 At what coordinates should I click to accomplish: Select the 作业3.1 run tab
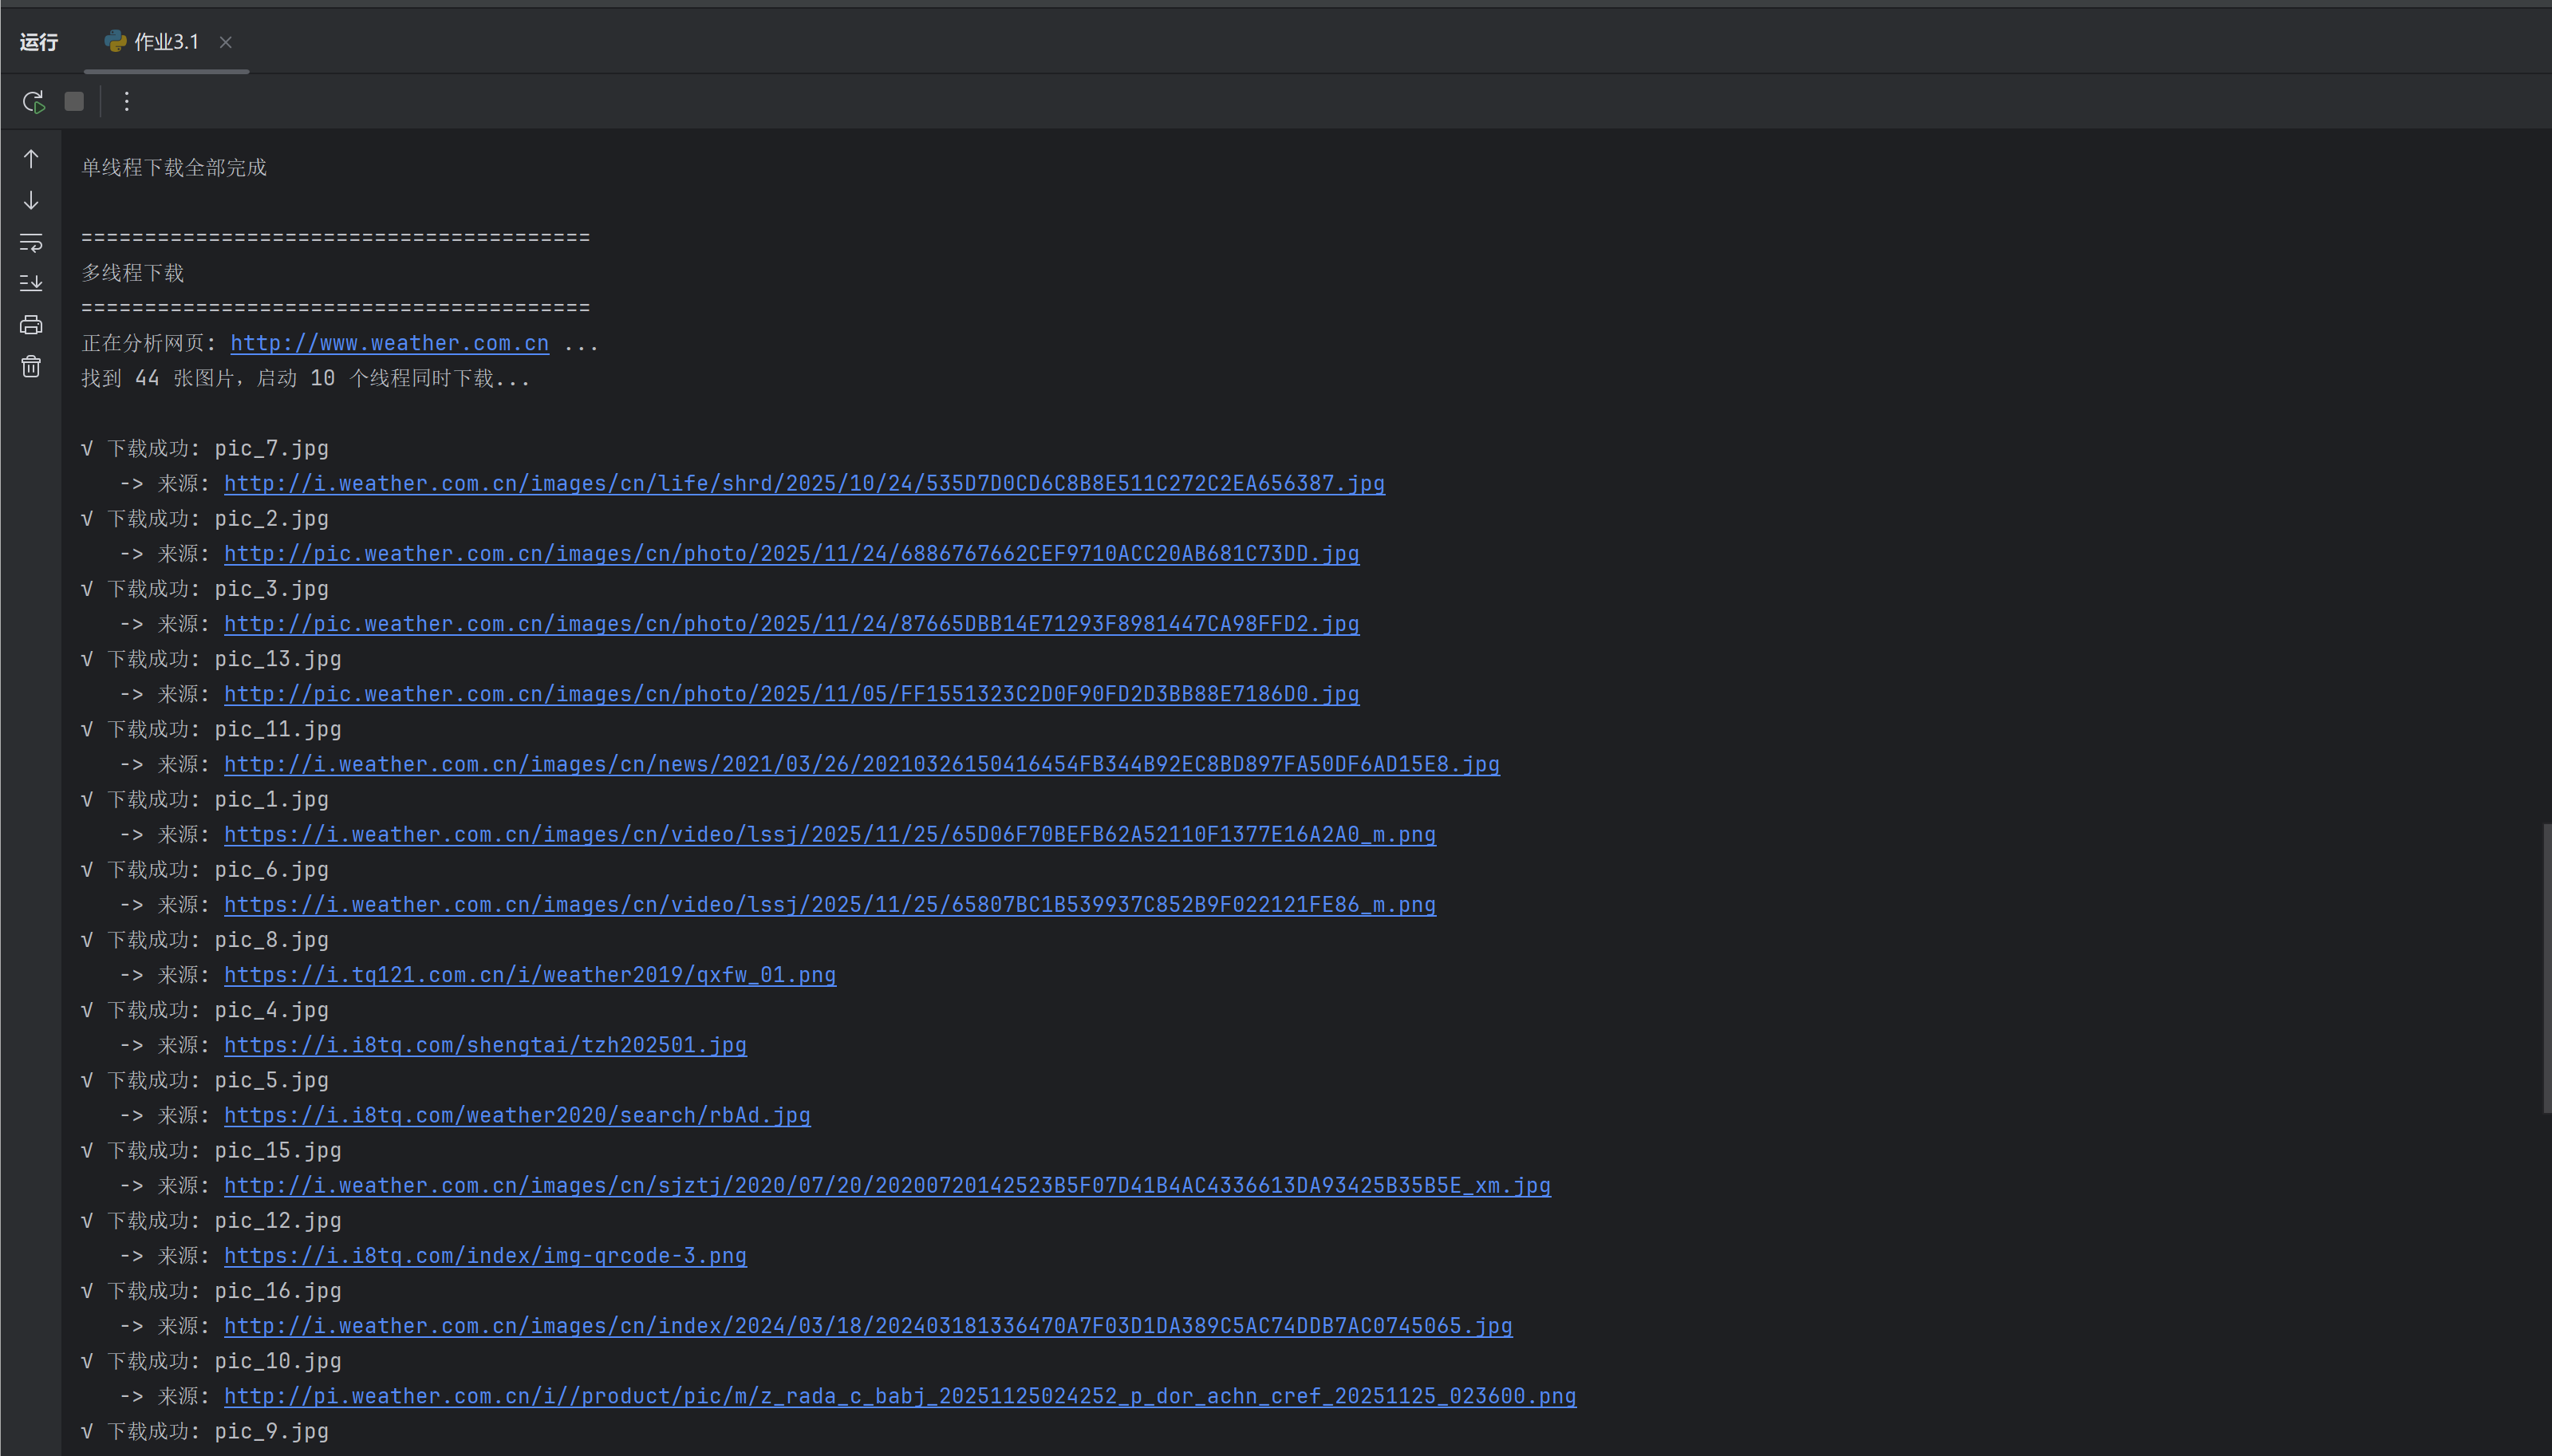pos(165,42)
